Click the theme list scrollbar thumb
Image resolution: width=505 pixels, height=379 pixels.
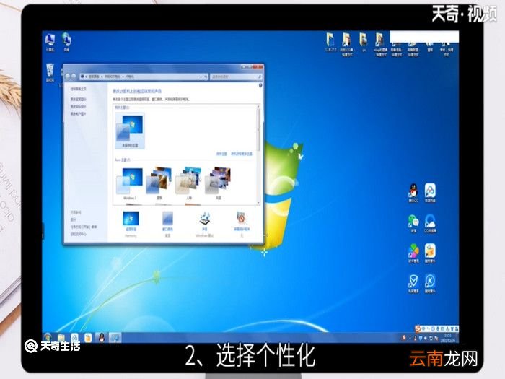coord(258,129)
